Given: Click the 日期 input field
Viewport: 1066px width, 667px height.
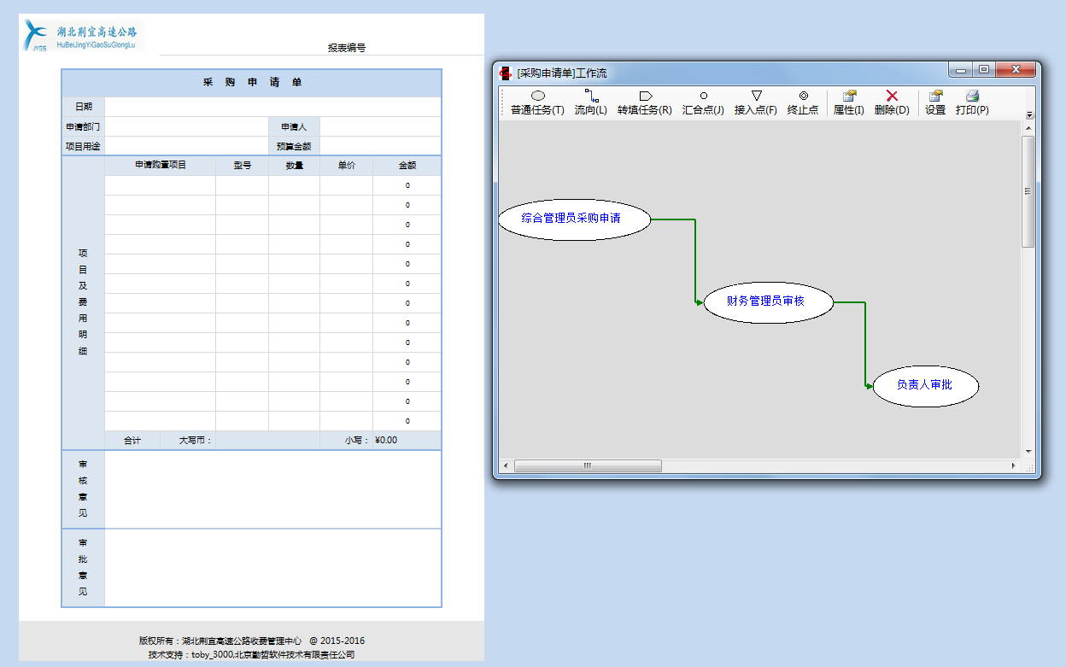Looking at the screenshot, I should 272,107.
